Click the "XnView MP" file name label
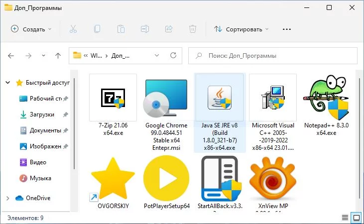Image resolution: width=364 pixels, height=224 pixels. (x=273, y=206)
